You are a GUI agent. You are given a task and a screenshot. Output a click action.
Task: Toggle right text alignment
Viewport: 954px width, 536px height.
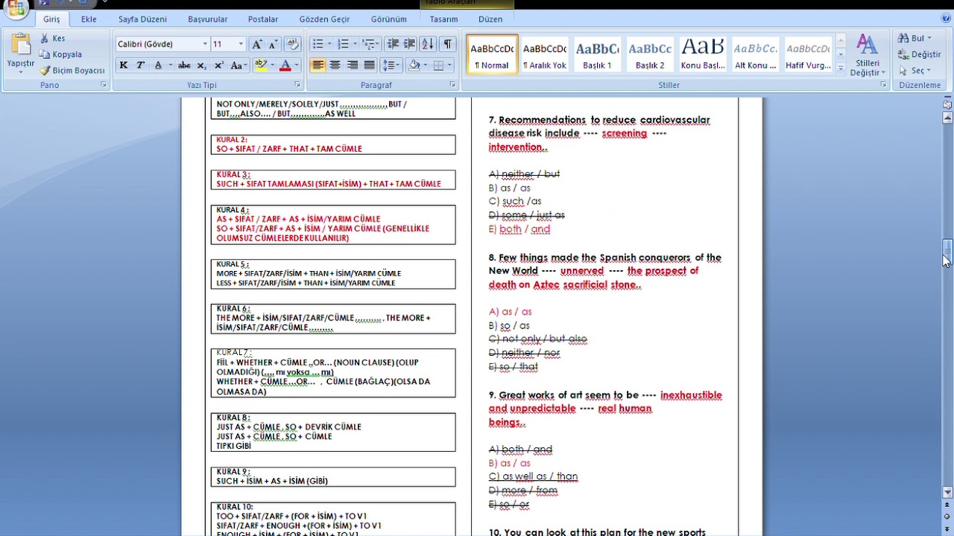pos(352,66)
